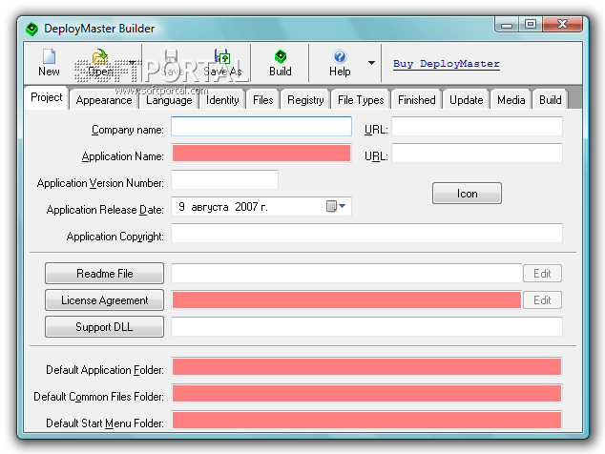Minimize the DeployMaster Builder window
The image size is (605, 454).
(507, 24)
